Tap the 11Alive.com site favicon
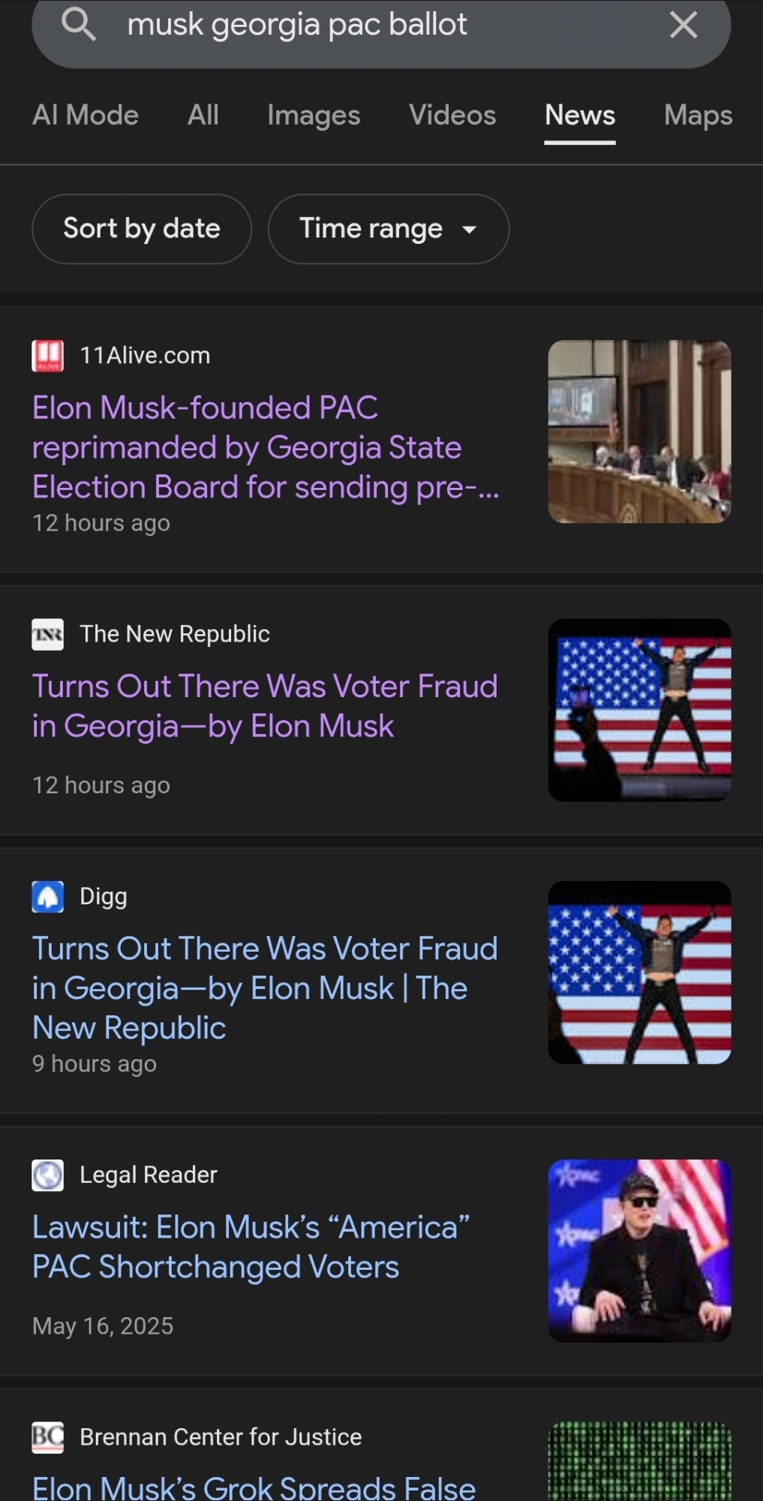Image resolution: width=763 pixels, height=1501 pixels. [x=47, y=356]
